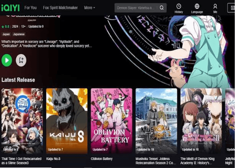Click the search magnifier icon
This screenshot has width=235, height=168.
pyautogui.click(x=161, y=8)
